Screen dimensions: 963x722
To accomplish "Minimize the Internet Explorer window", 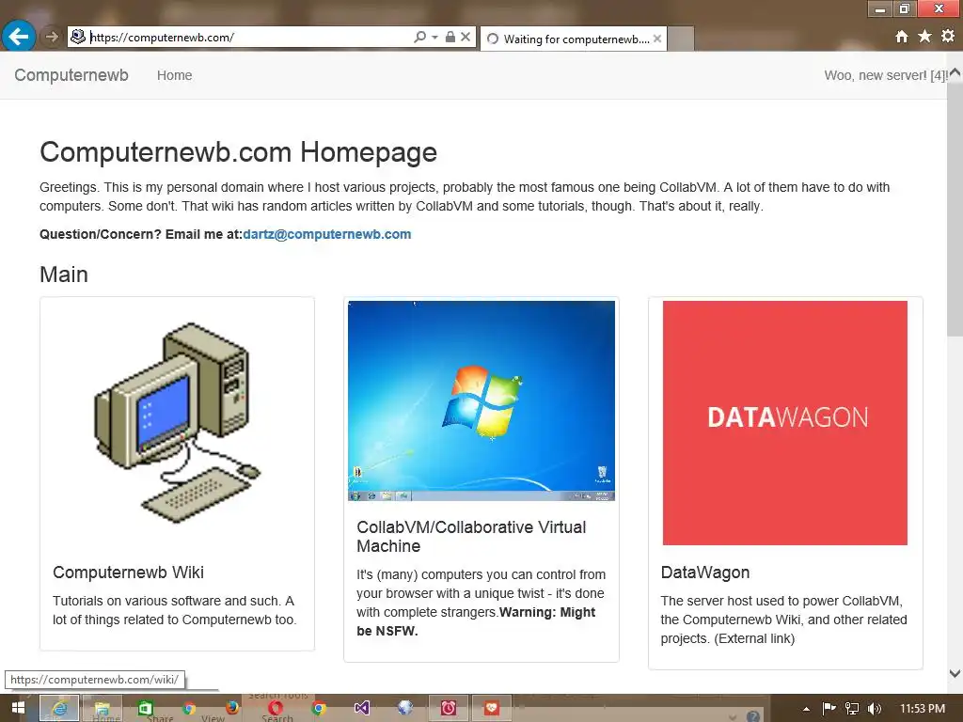I will (879, 8).
